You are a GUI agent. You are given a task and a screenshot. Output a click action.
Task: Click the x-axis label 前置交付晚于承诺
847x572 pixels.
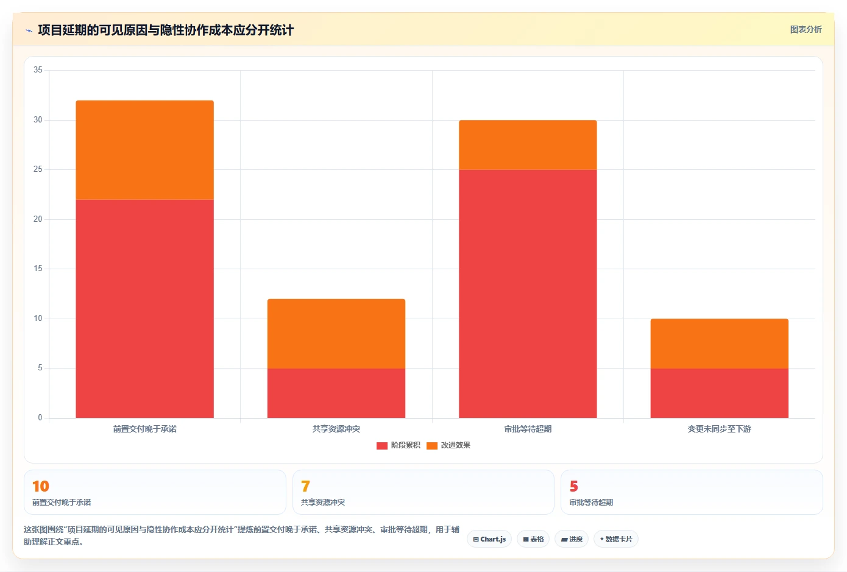point(145,429)
